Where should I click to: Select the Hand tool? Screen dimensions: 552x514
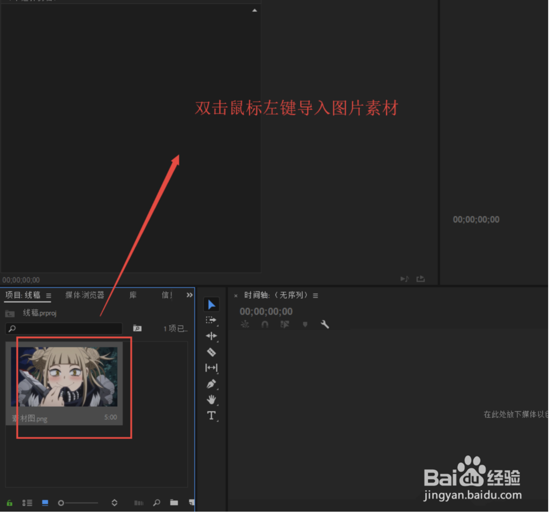(211, 400)
